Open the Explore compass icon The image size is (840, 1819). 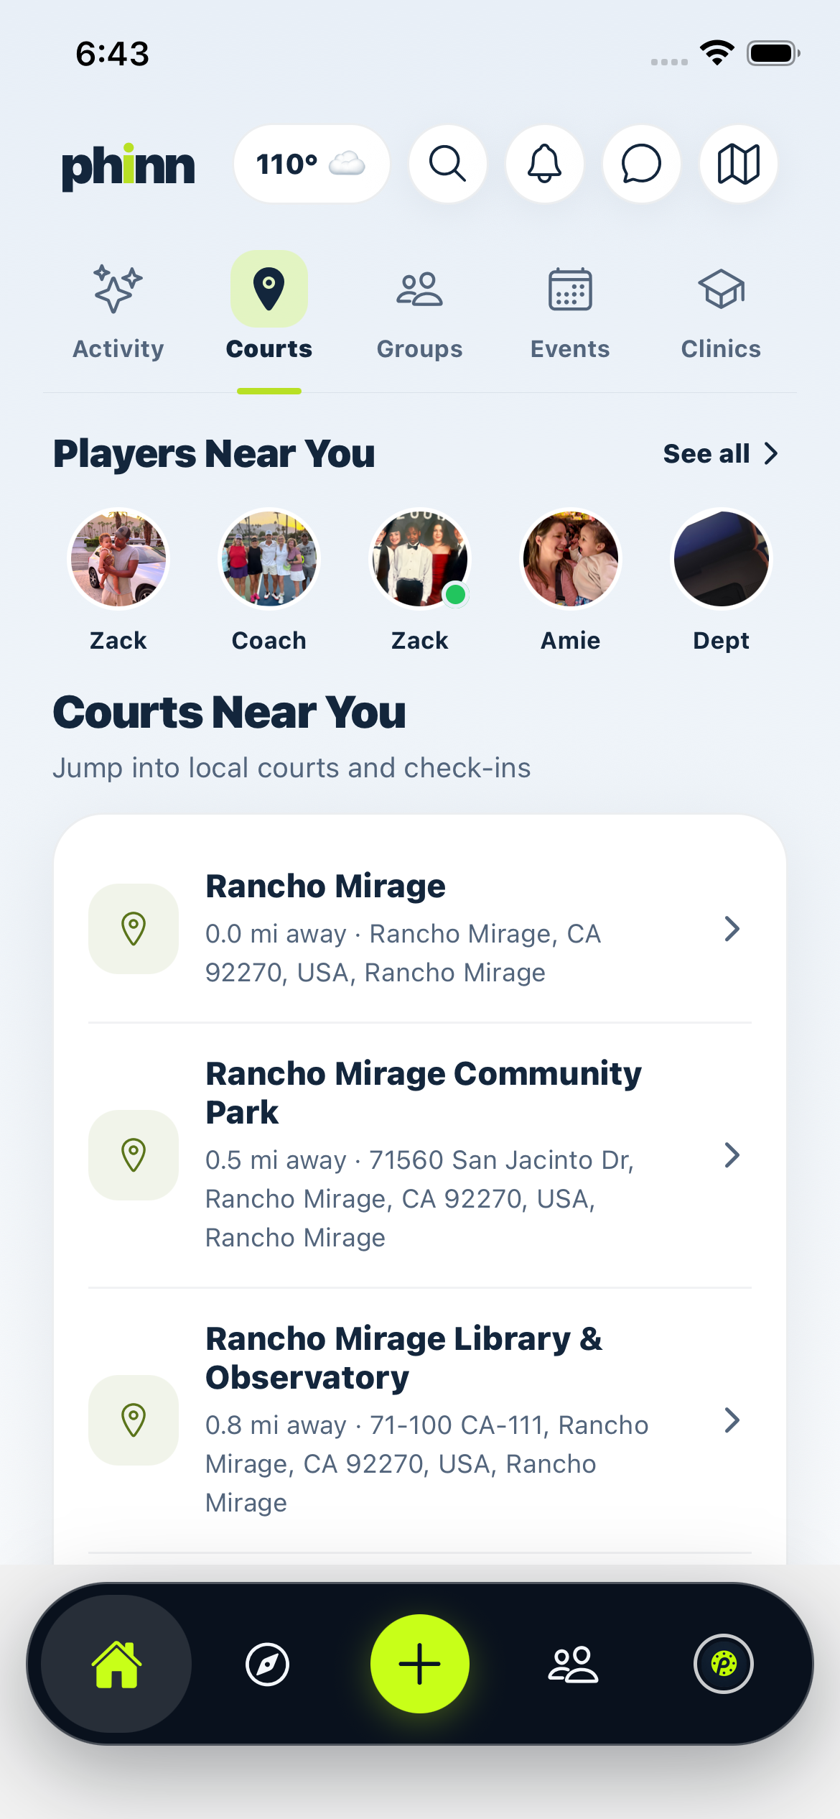point(268,1664)
